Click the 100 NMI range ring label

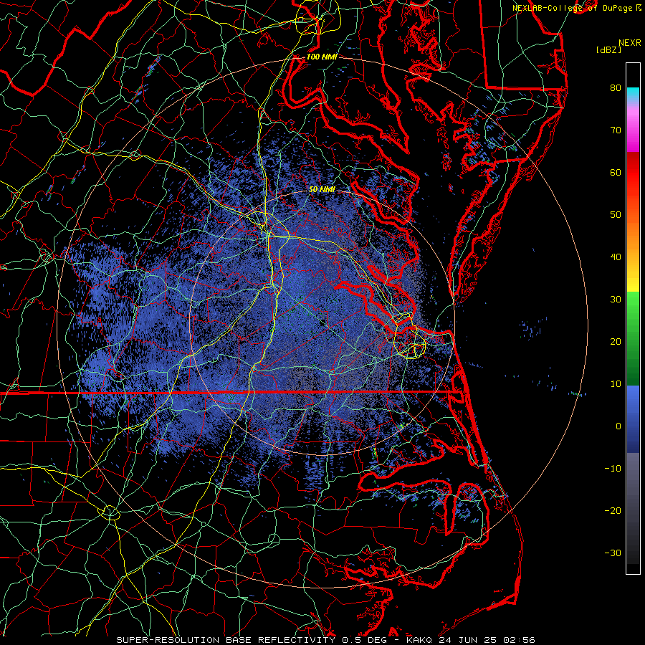pos(322,57)
